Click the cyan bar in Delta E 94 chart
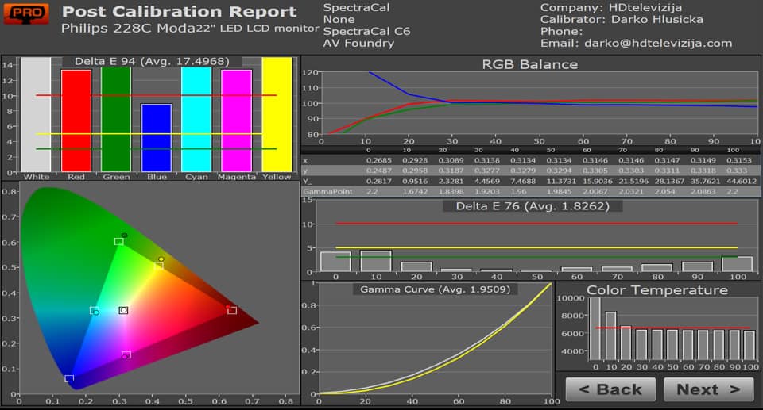Image resolution: width=763 pixels, height=410 pixels. click(x=196, y=120)
